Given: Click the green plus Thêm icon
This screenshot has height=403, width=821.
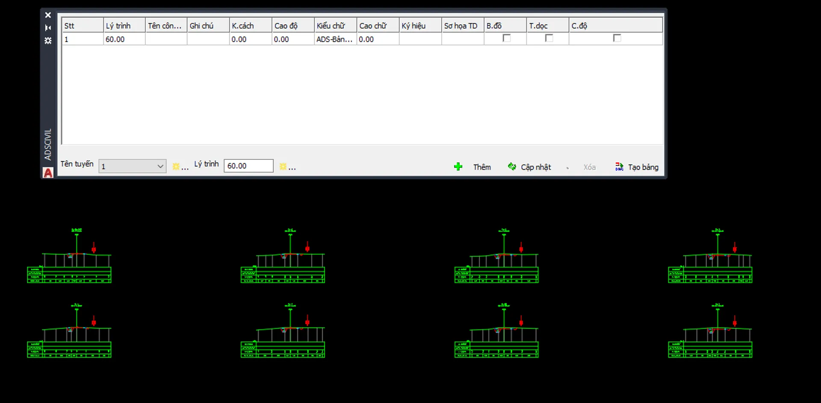Looking at the screenshot, I should pos(458,167).
